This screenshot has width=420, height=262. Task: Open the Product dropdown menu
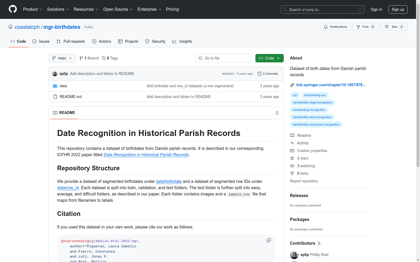coord(33,9)
